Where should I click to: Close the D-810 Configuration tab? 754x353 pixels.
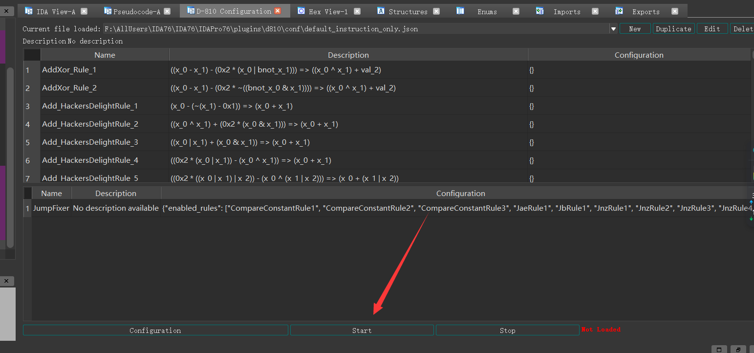click(278, 11)
